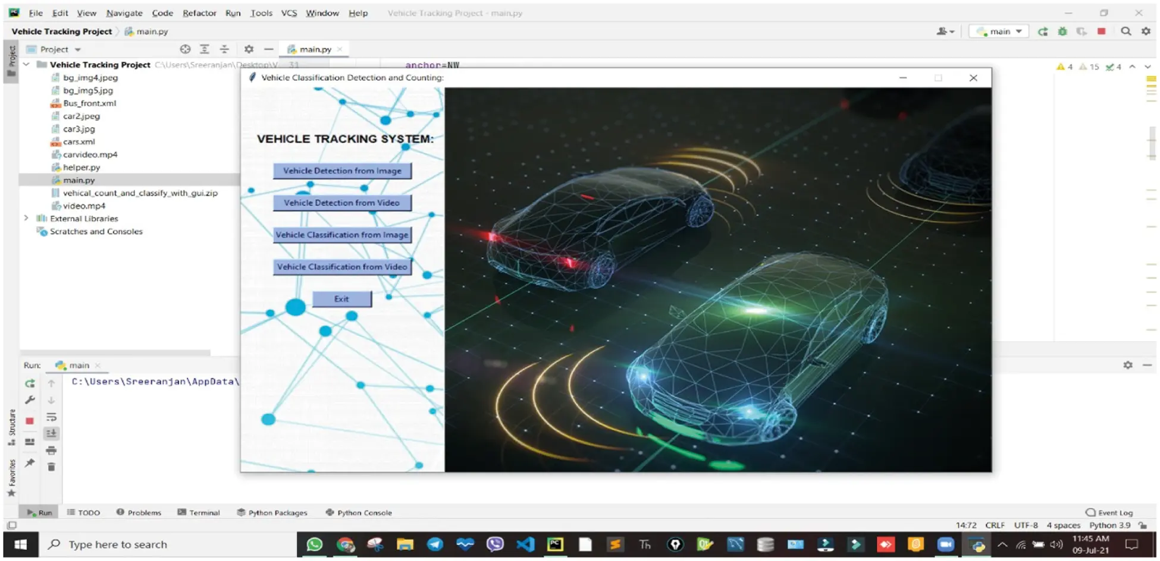Open the Python Packages tool window
Image resolution: width=1160 pixels, height=561 pixels.
point(272,512)
